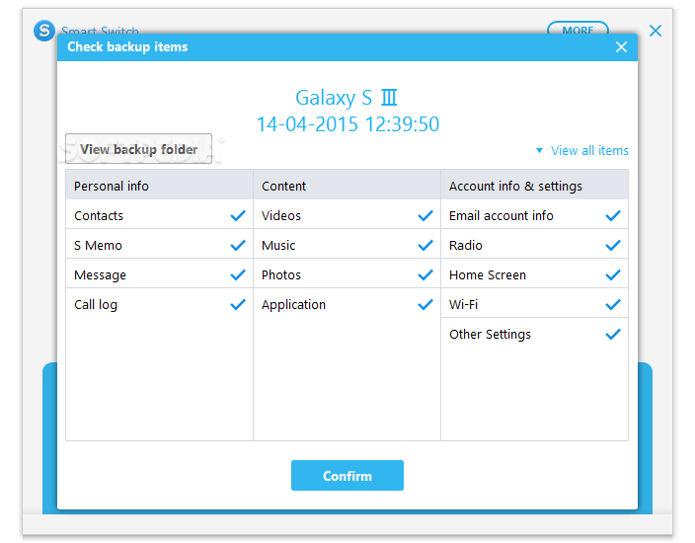Image resolution: width=695 pixels, height=543 pixels.
Task: Click the Galaxy S III device name
Action: 347,98
